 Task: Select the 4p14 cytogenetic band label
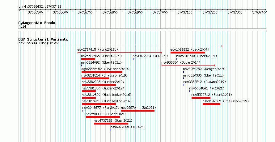point(22,26)
